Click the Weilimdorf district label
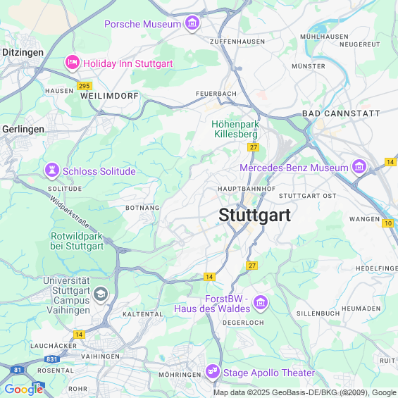This screenshot has width=398, height=398. pos(109,96)
